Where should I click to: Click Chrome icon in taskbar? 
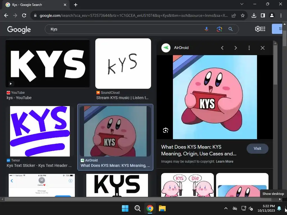point(150,208)
